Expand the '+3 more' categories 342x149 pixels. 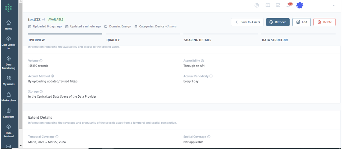pyautogui.click(x=171, y=26)
